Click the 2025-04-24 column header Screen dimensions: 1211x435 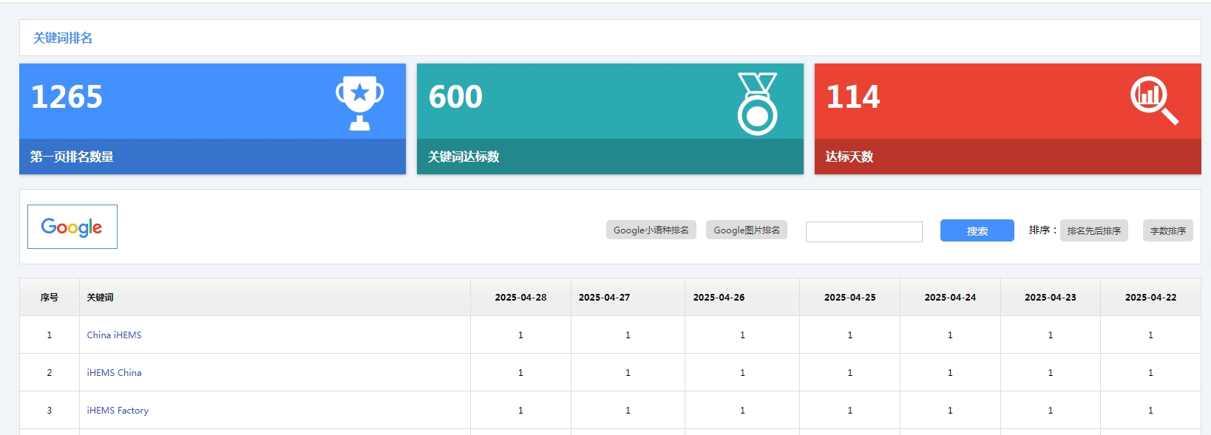(x=950, y=298)
